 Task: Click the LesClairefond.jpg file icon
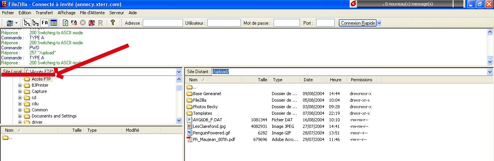coord(189,126)
